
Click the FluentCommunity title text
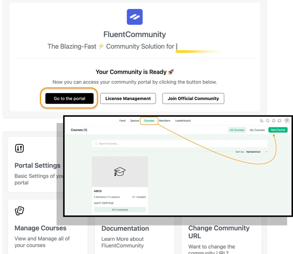[x=134, y=34]
